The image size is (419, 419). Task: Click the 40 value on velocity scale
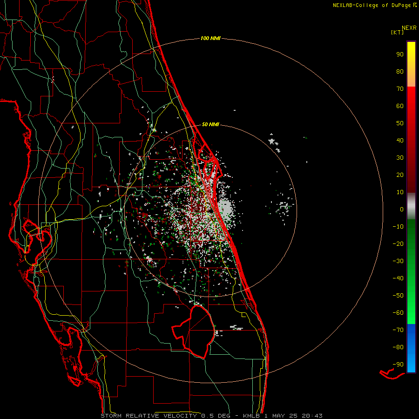click(x=400, y=141)
